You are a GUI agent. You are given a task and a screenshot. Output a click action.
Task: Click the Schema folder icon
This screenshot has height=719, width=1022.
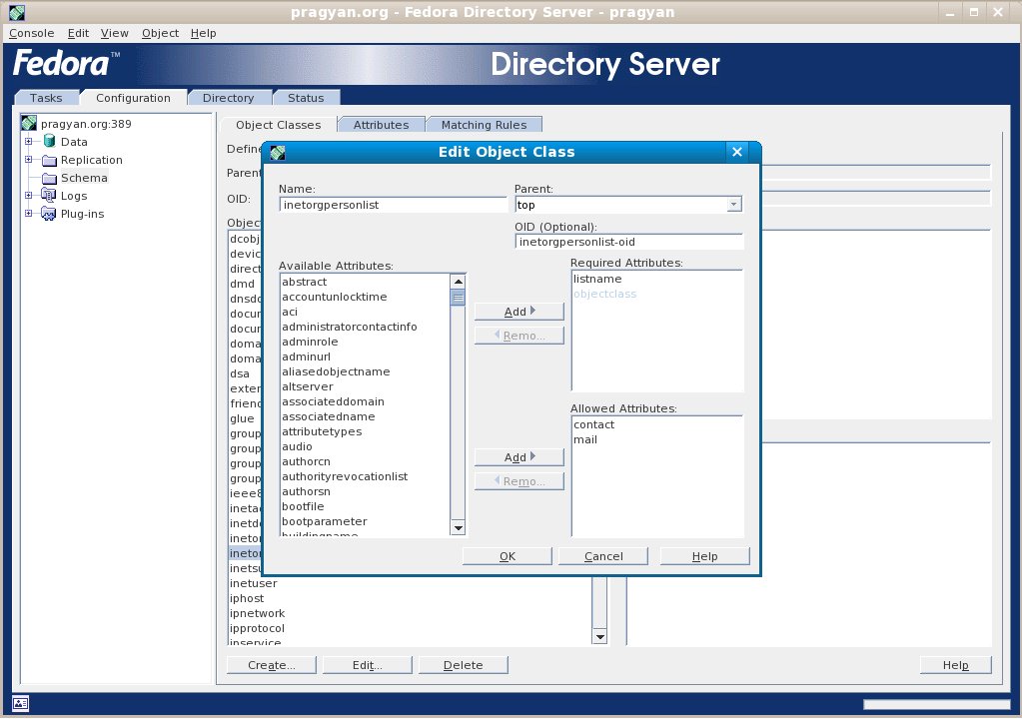50,178
